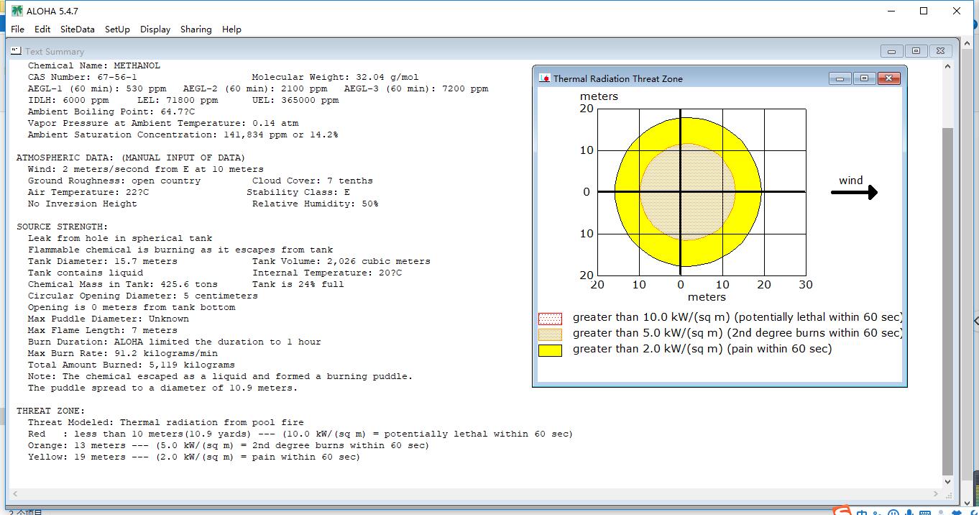Click the 'wind' direction label in the chart
Viewport: 979px width, 515px height.
point(851,181)
